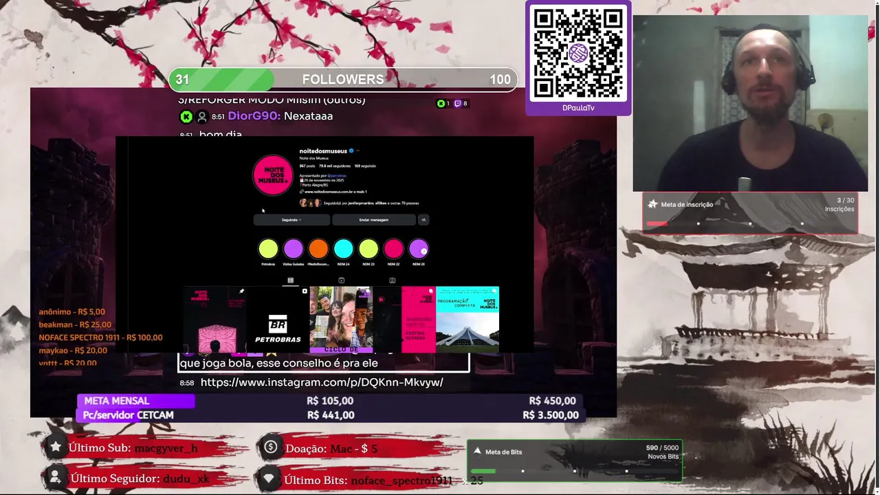
Task: Click the Meta de Bits triangle icon
Action: (477, 451)
